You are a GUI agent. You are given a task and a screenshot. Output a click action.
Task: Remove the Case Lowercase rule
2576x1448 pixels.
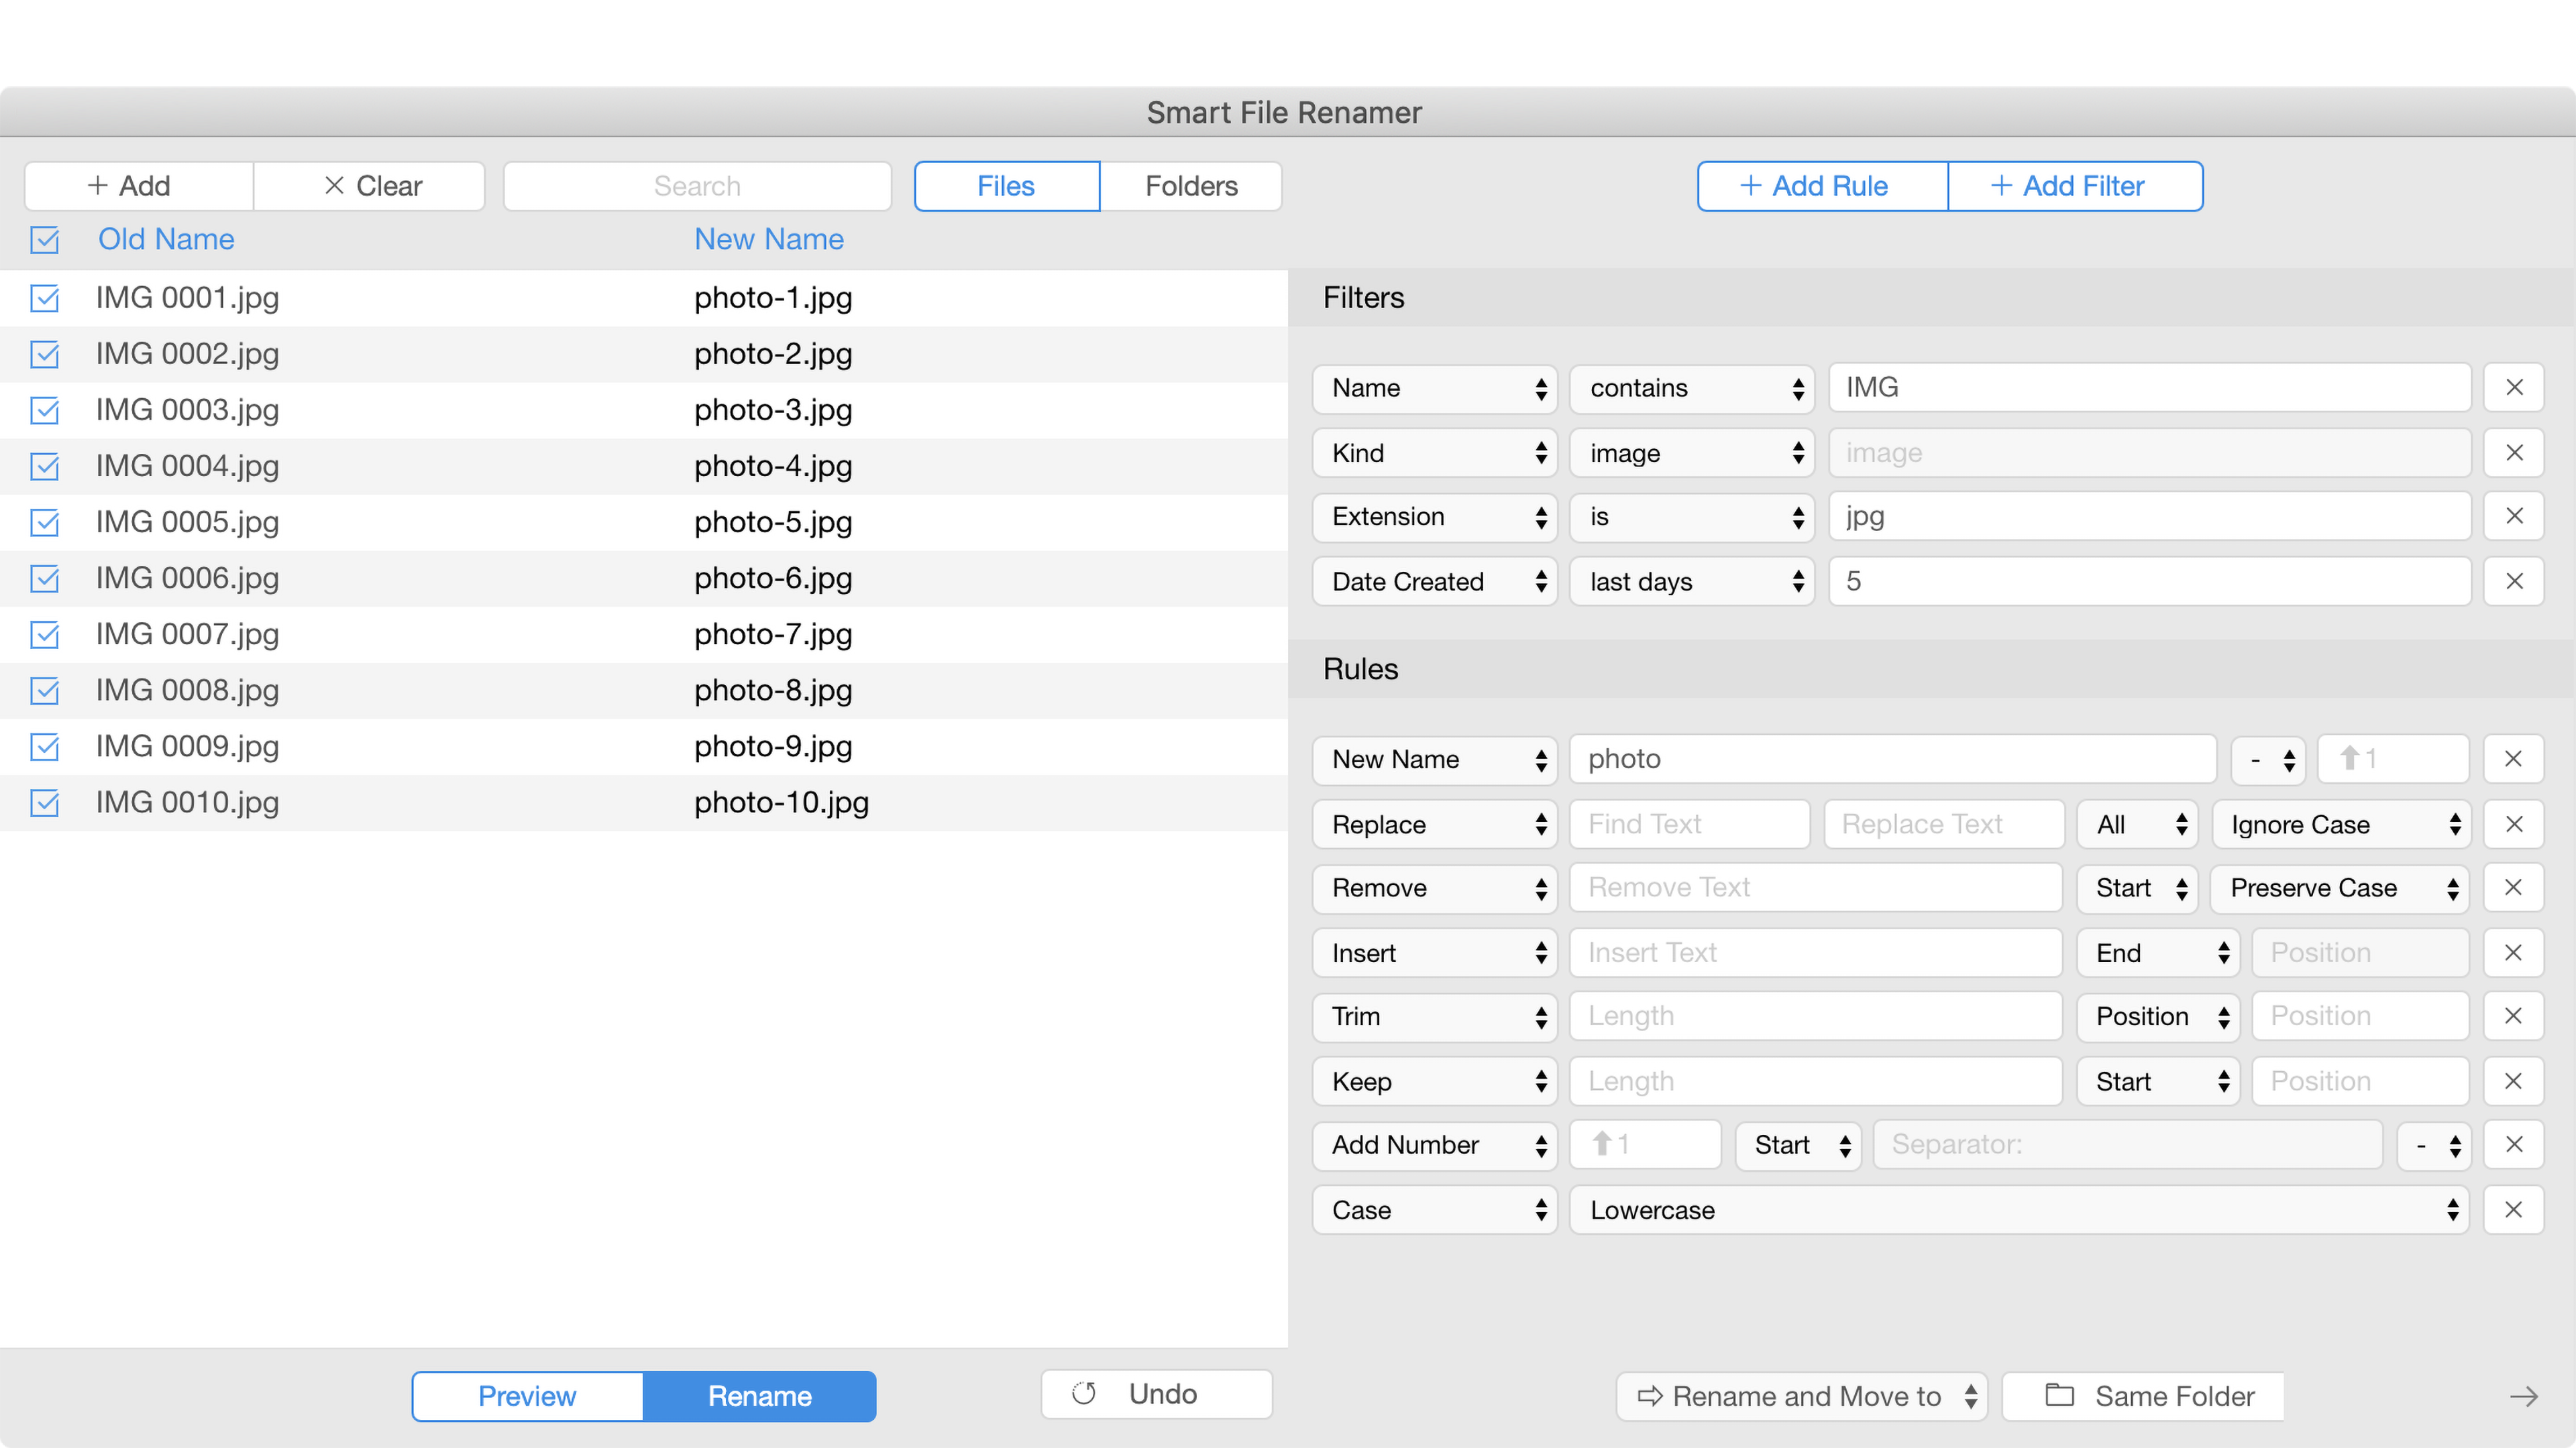pos(2513,1209)
